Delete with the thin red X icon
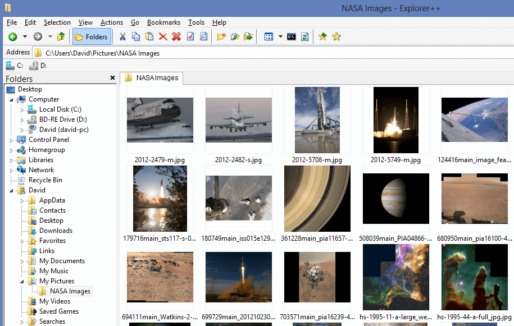The height and width of the screenshot is (326, 514). (163, 36)
